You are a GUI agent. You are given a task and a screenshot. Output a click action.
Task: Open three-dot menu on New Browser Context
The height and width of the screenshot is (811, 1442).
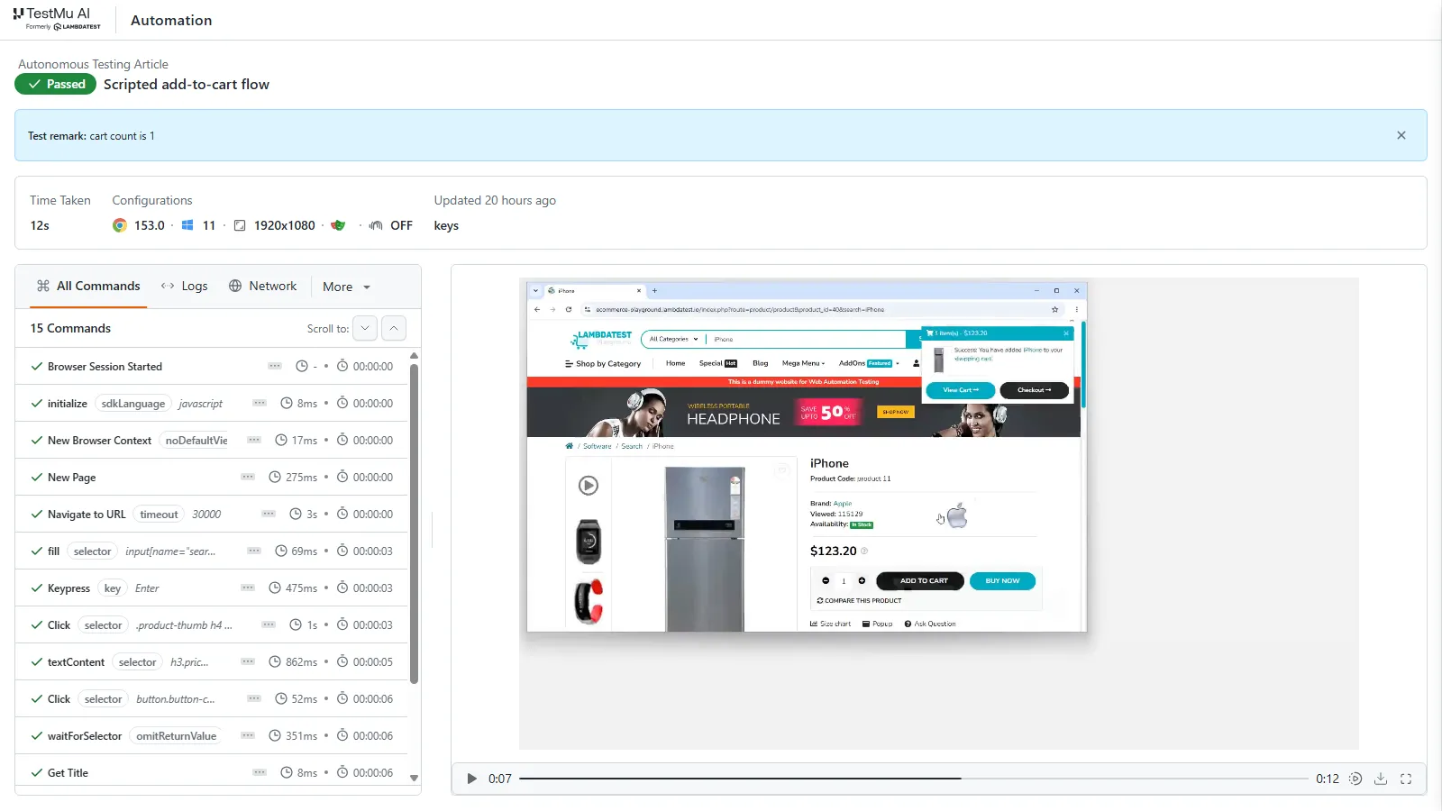pos(254,440)
